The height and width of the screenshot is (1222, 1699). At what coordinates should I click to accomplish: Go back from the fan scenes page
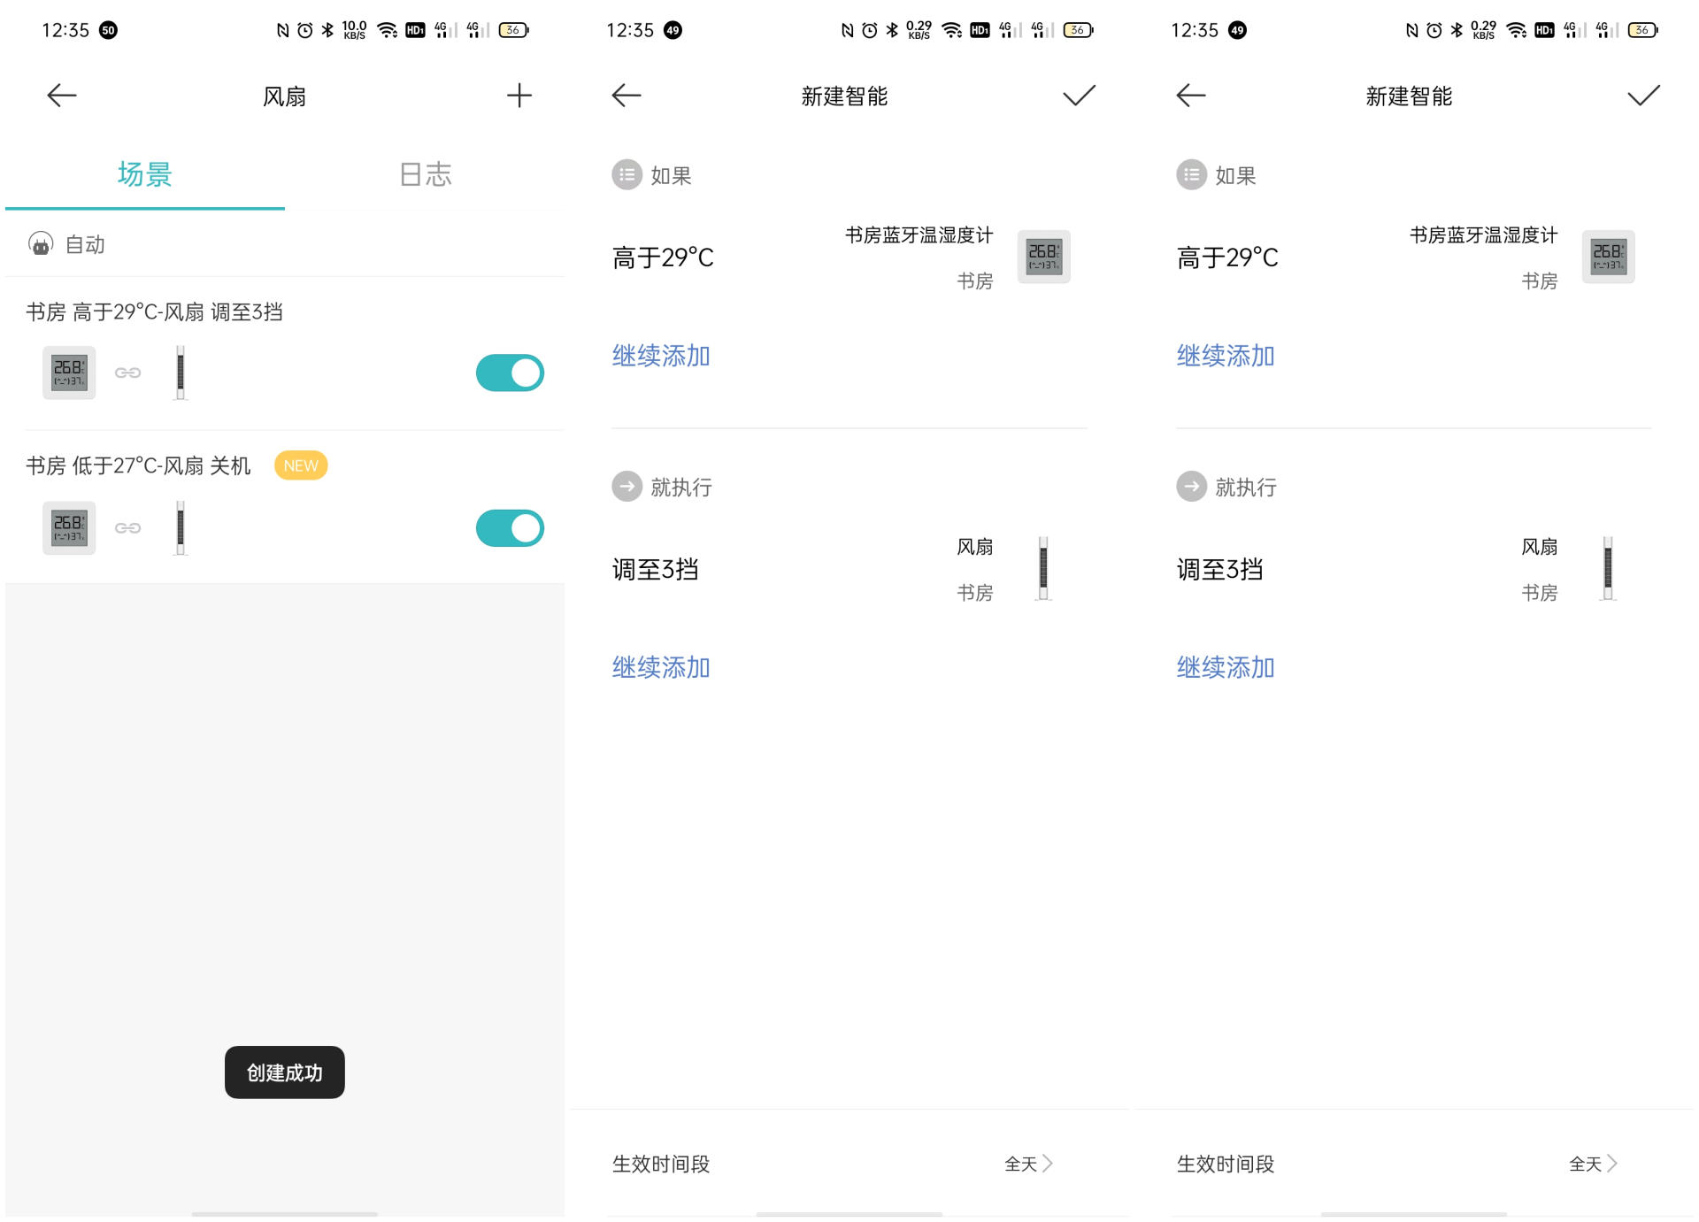coord(62,96)
